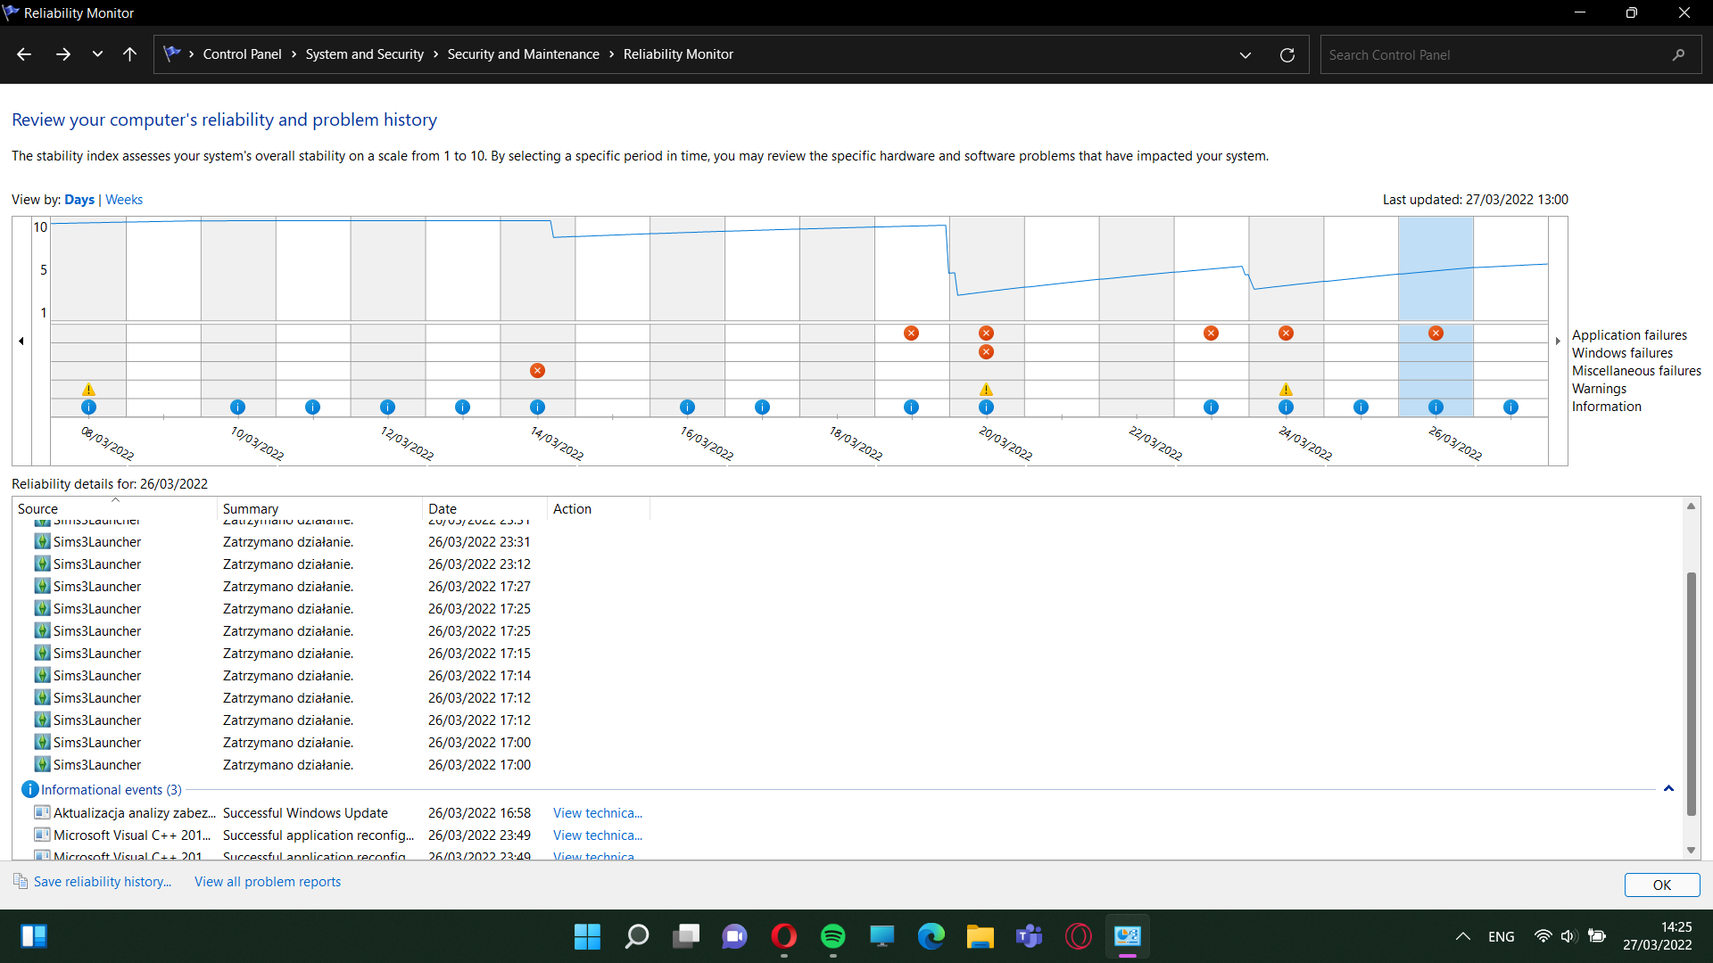The height and width of the screenshot is (963, 1713).
Task: Switch the chart view to Weeks
Action: (x=124, y=200)
